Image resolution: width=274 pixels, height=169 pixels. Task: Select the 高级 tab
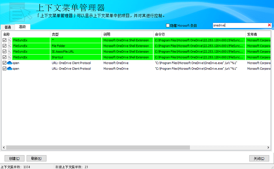(22, 27)
